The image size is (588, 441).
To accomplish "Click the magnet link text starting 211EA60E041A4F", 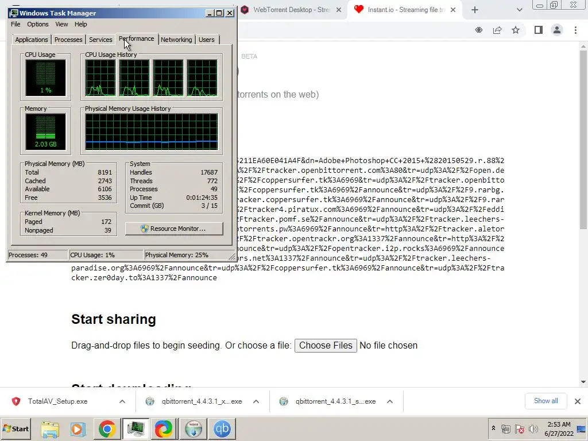I will [x=370, y=161].
